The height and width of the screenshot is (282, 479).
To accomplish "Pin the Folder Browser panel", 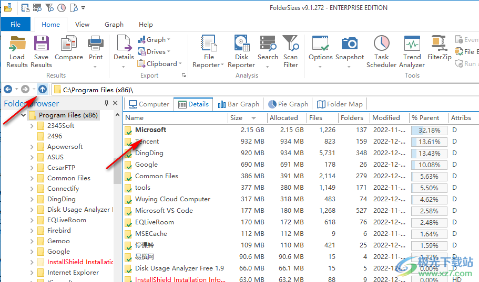I will point(106,103).
